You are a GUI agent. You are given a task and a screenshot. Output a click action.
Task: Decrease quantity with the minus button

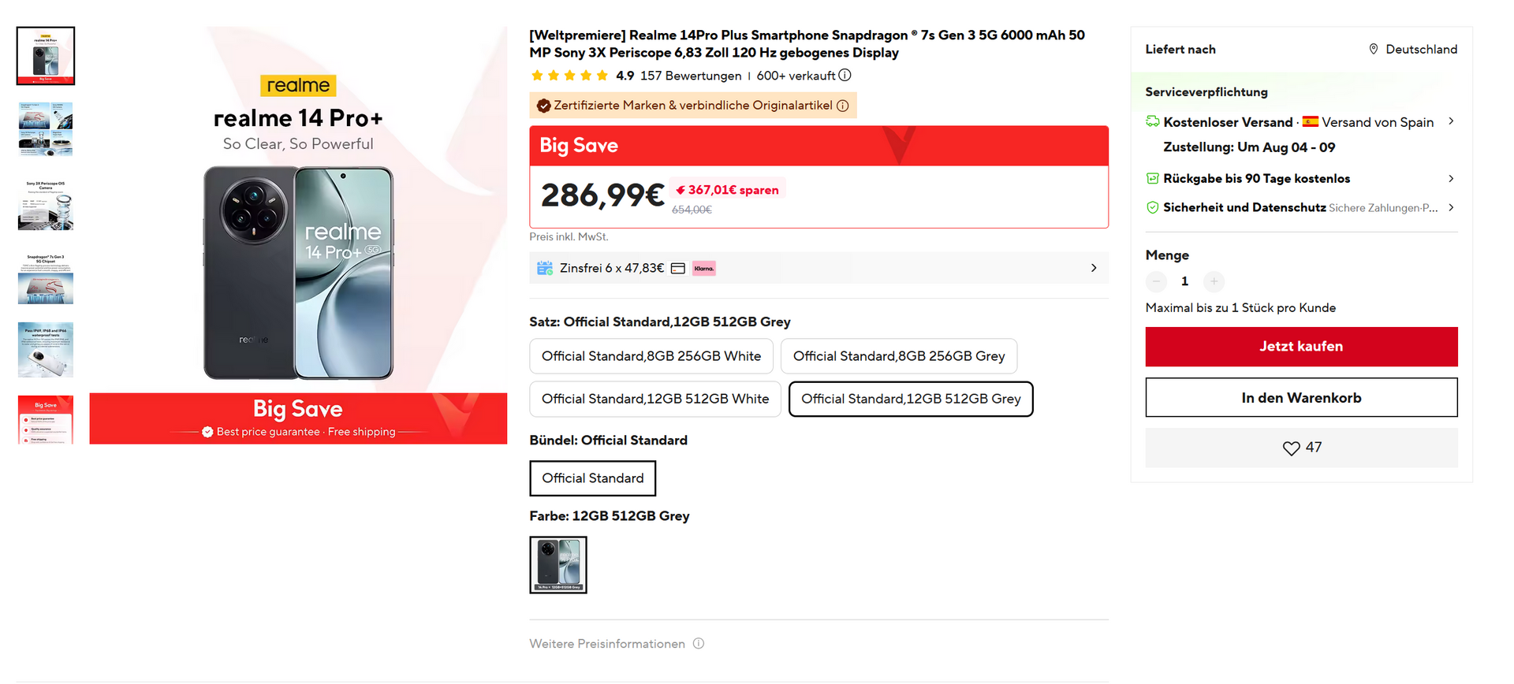point(1156,281)
